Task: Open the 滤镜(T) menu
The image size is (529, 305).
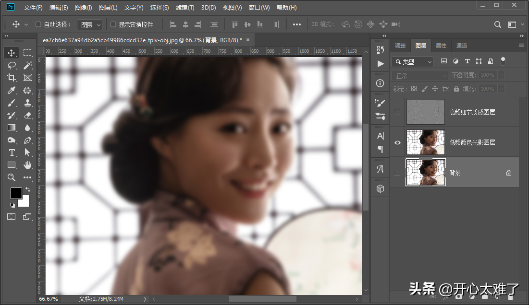Action: [x=185, y=7]
